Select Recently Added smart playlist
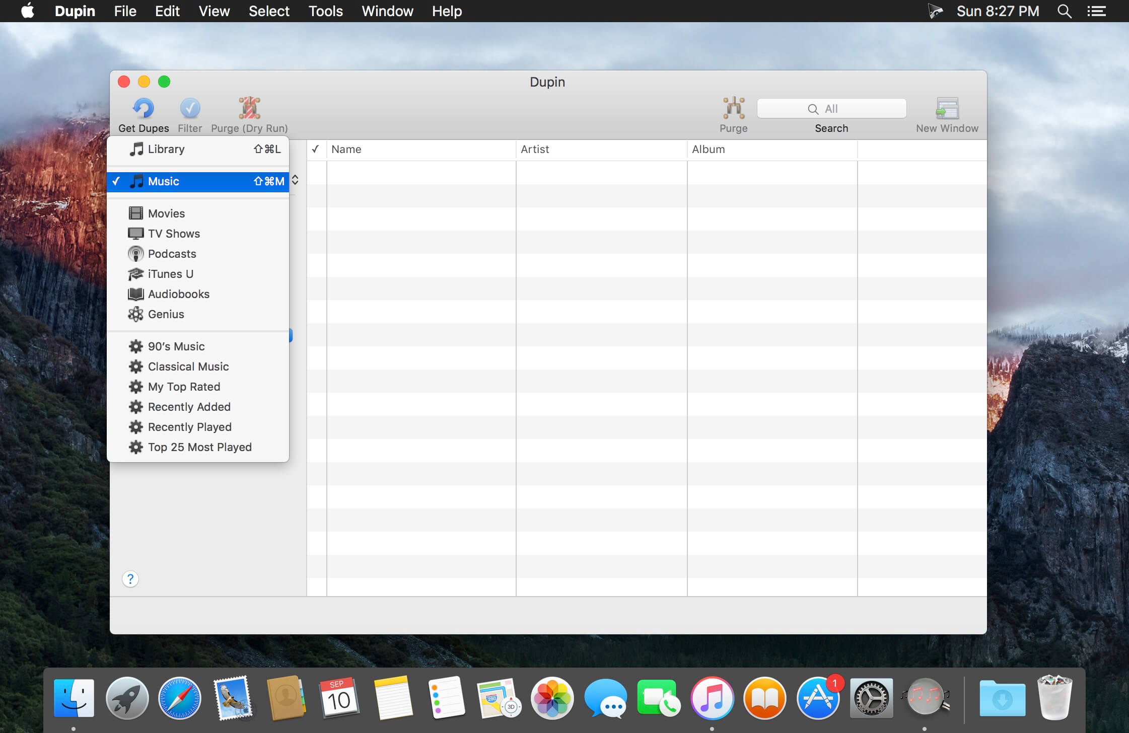 tap(198, 407)
